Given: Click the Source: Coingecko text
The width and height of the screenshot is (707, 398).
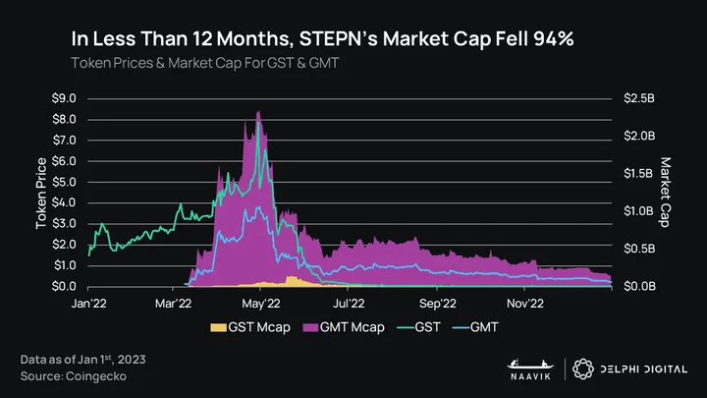Looking at the screenshot, I should point(74,376).
